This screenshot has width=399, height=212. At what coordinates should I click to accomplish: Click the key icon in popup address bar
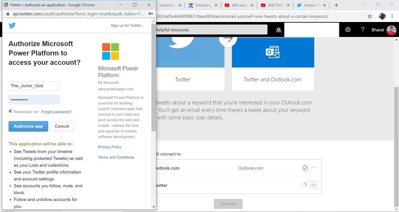[x=150, y=14]
